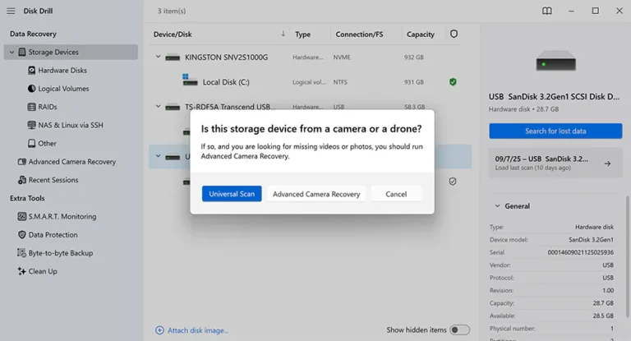Viewport: 631px width, 341px height.
Task: Click the green protection shield for Local Disk (C:)
Action: 453,82
